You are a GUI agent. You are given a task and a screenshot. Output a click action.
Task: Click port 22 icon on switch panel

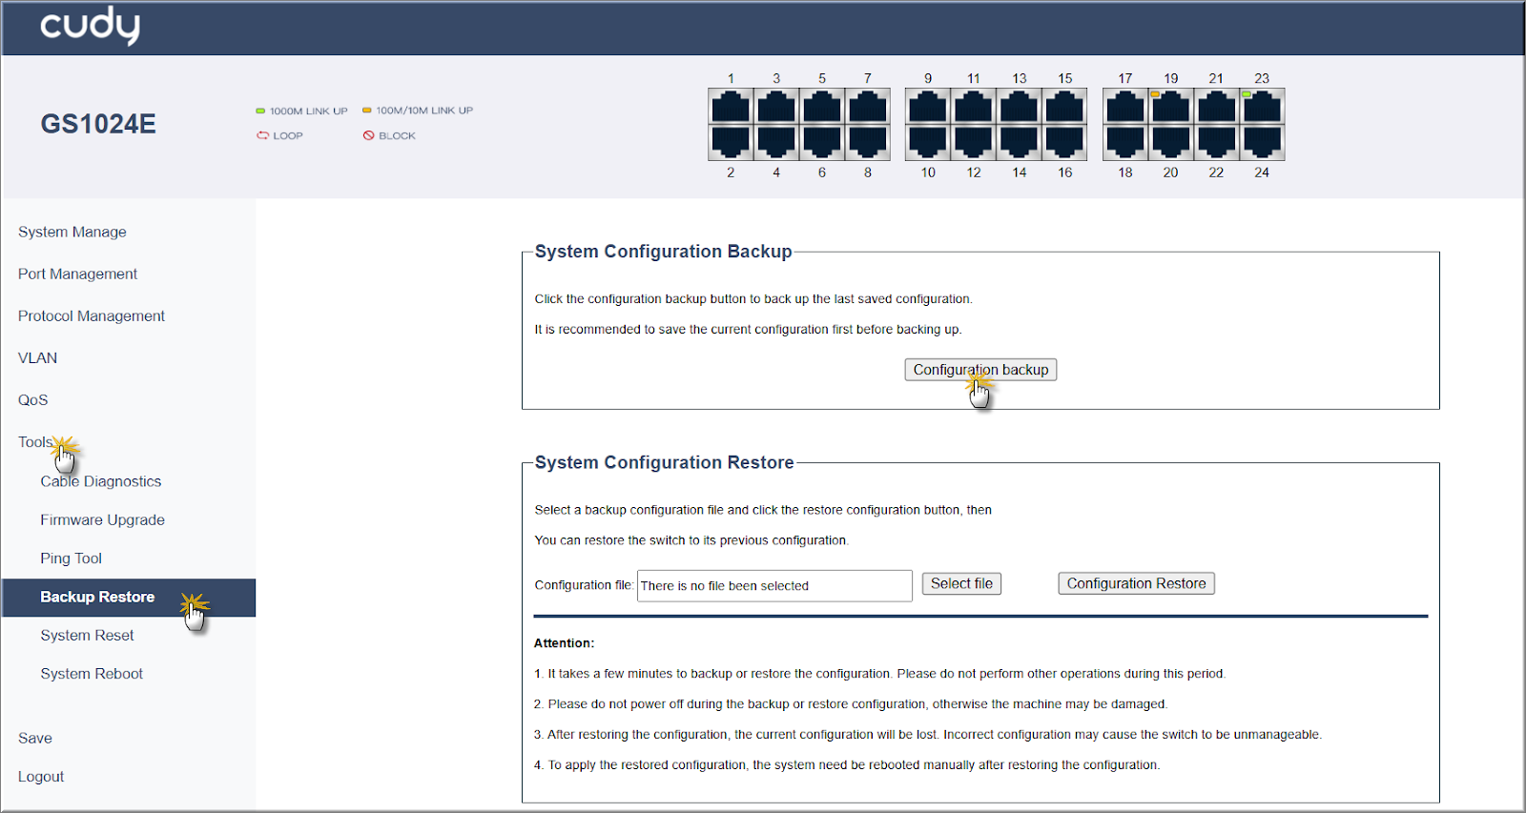(1217, 142)
